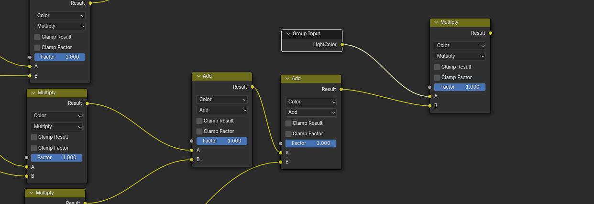Viewport: 594px width, 204px height.
Task: Collapse the Group Input node using its chevron
Action: (288, 34)
